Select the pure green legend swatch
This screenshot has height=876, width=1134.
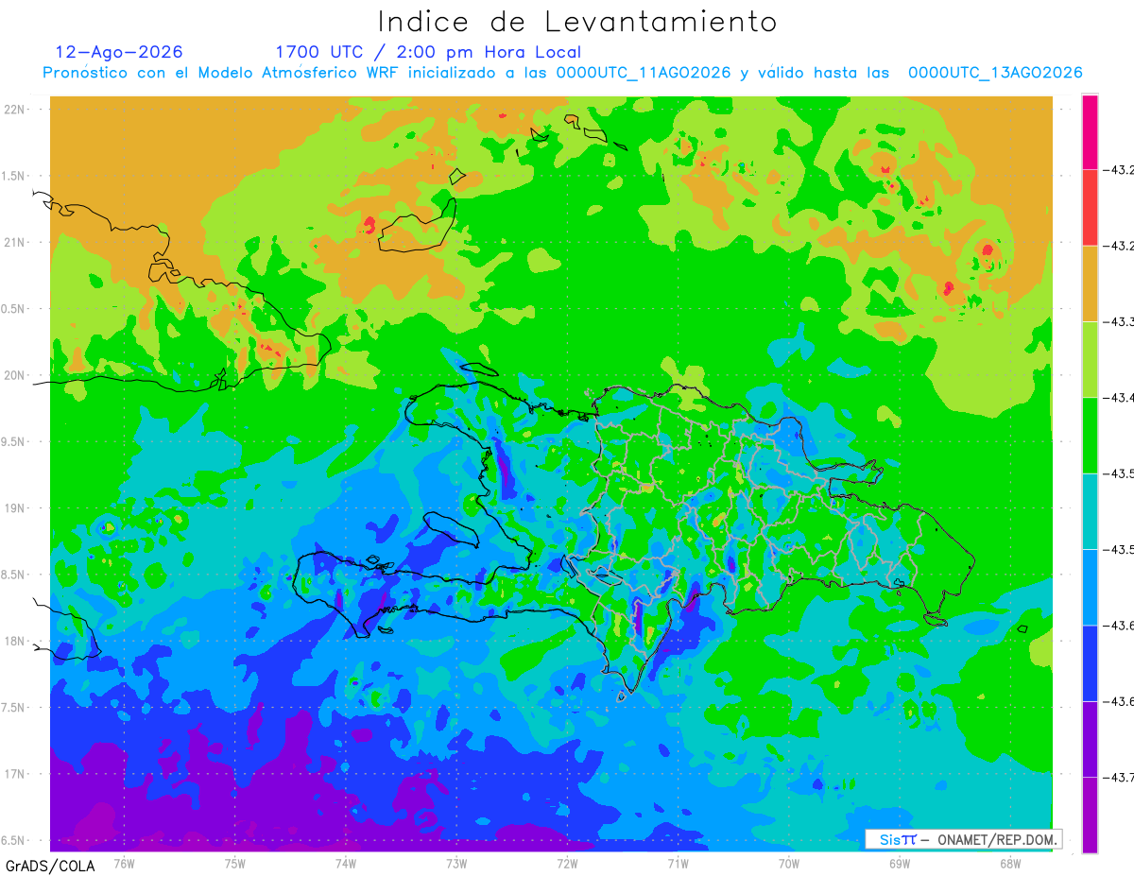coord(1090,435)
